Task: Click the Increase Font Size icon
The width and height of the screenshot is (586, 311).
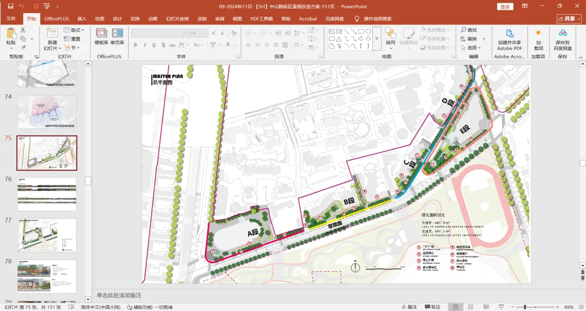Action: pos(214,33)
